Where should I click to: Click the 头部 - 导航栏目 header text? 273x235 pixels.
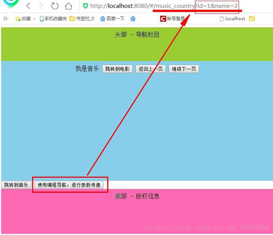point(137,34)
